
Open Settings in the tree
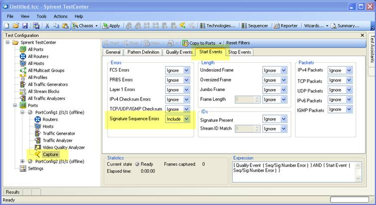coord(35,168)
